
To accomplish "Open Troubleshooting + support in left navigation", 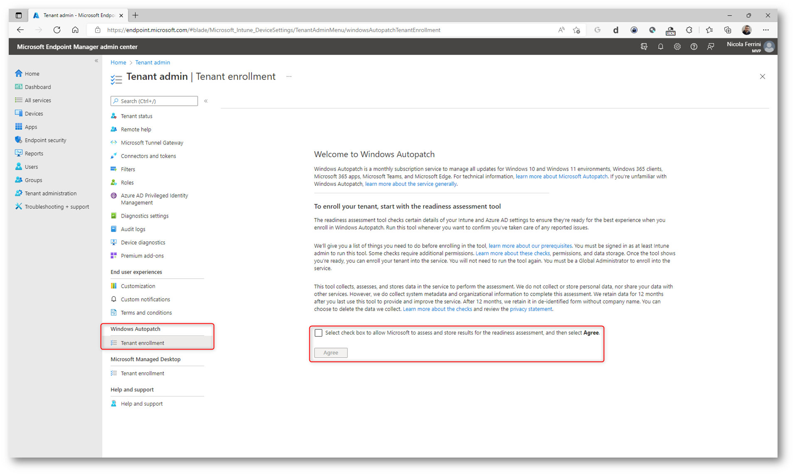I will [x=57, y=207].
